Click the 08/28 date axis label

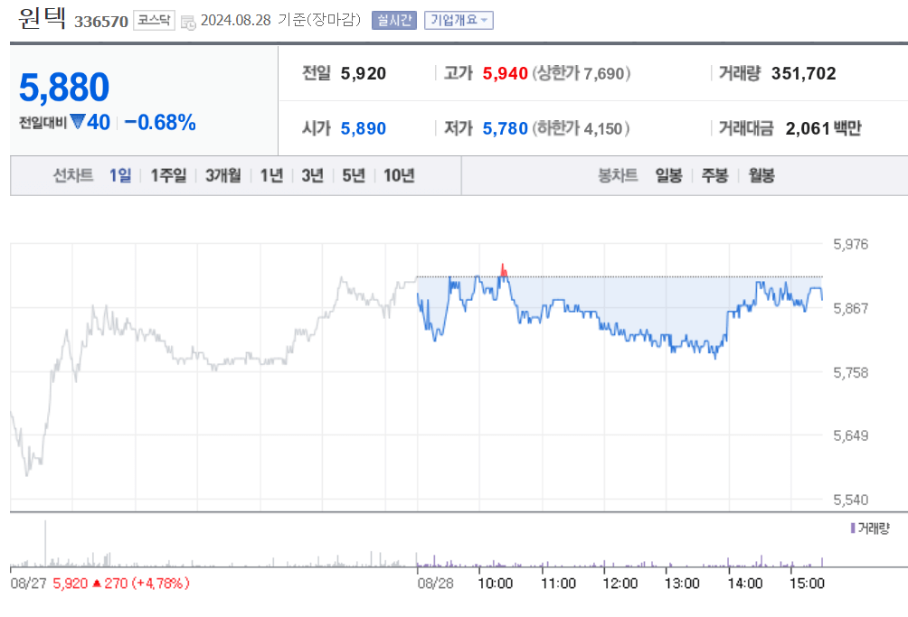click(x=436, y=583)
